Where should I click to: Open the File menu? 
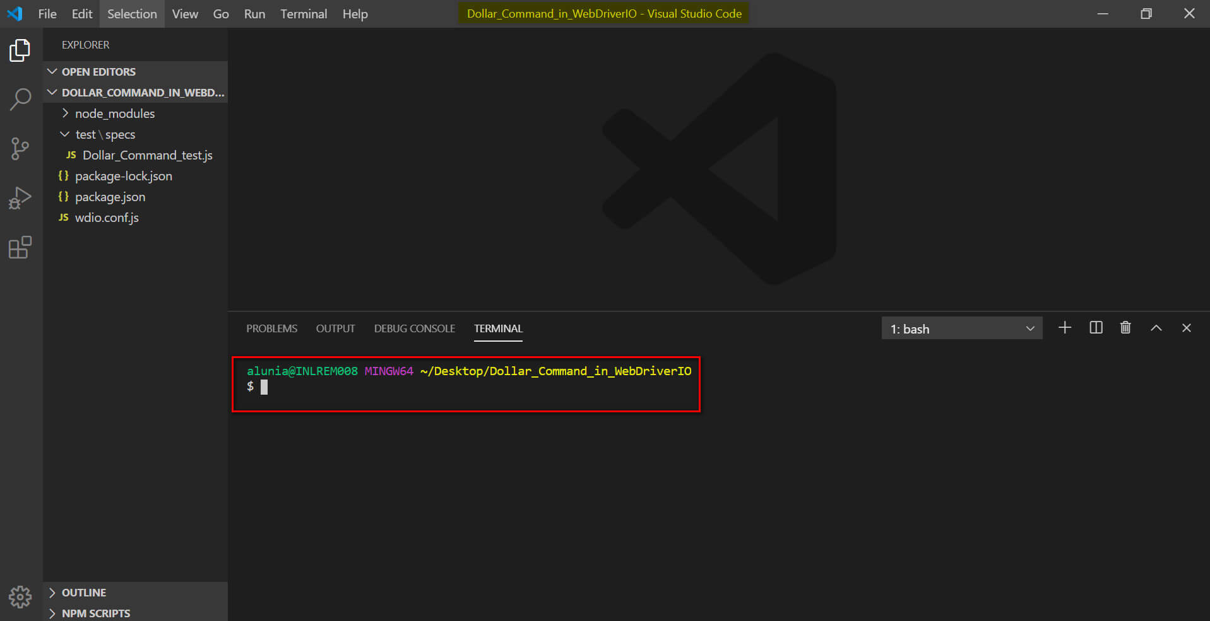47,14
